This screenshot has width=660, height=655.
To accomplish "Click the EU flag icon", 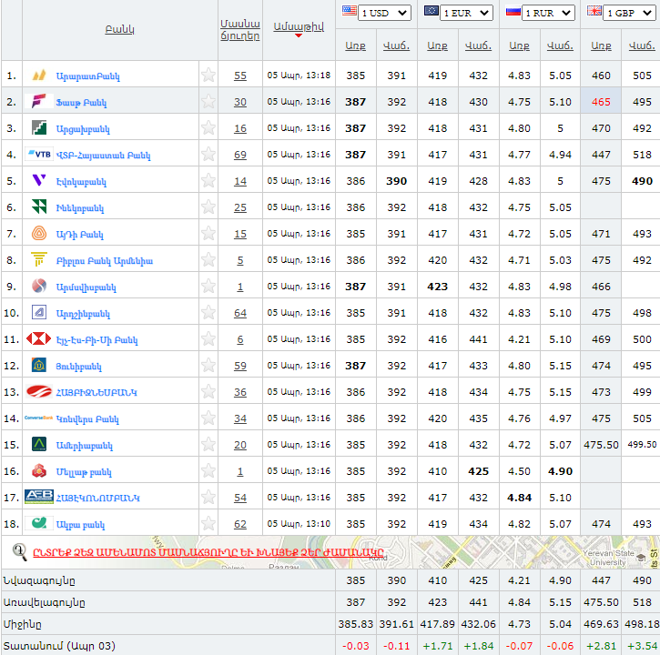I will 432,11.
